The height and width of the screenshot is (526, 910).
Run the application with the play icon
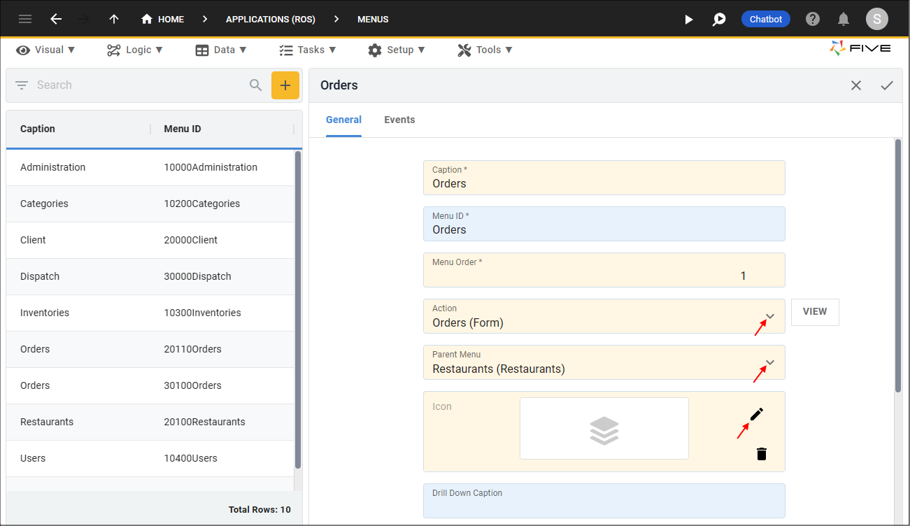[689, 20]
